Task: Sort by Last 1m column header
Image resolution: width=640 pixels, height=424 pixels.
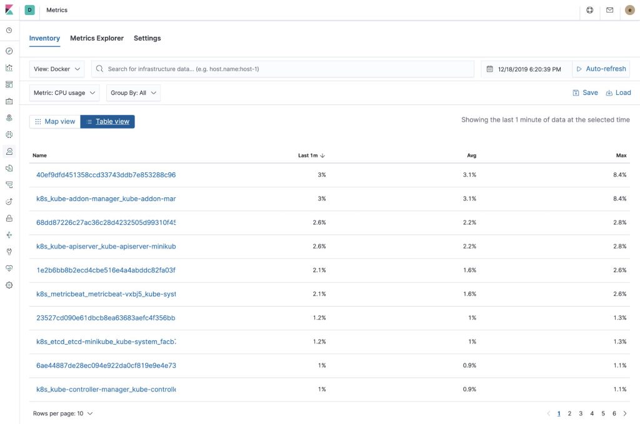Action: pos(311,155)
